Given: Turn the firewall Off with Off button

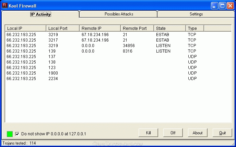Looking at the screenshot, I should pyautogui.click(x=173, y=133).
